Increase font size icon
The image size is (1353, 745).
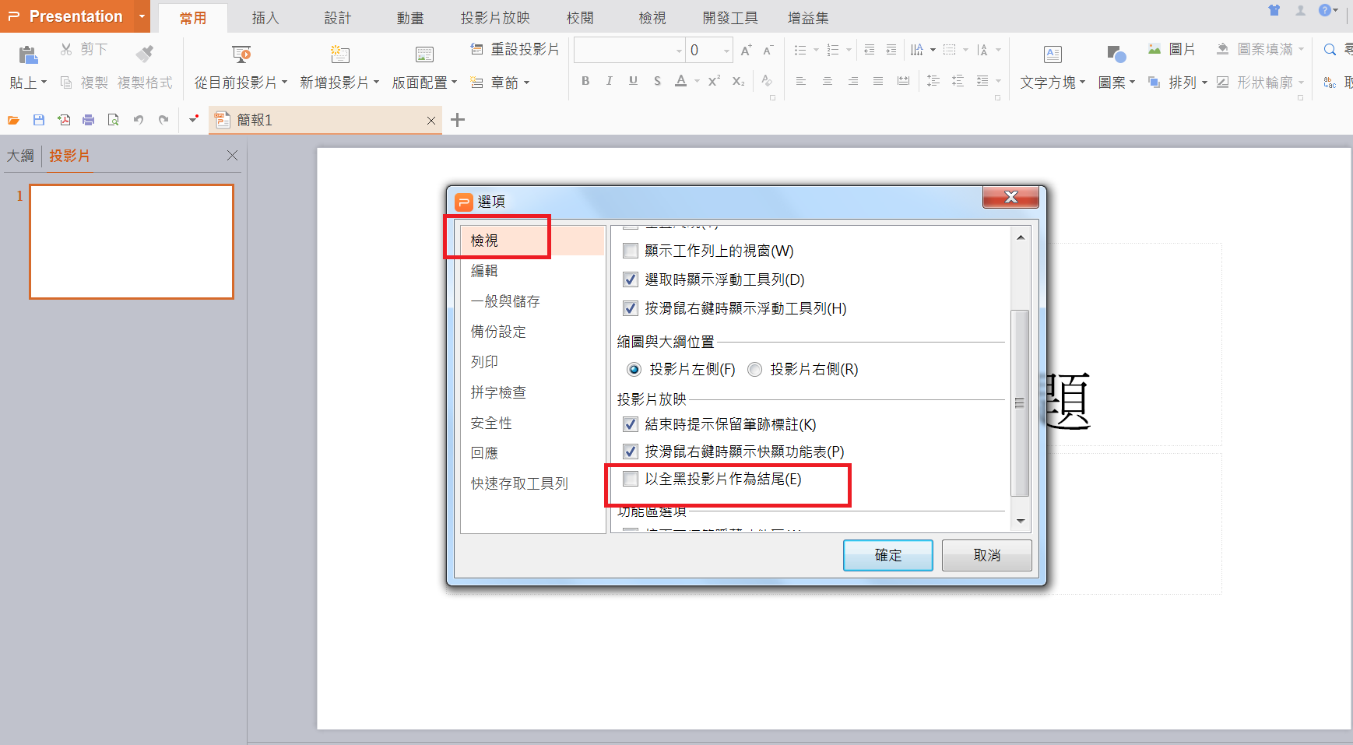[746, 50]
